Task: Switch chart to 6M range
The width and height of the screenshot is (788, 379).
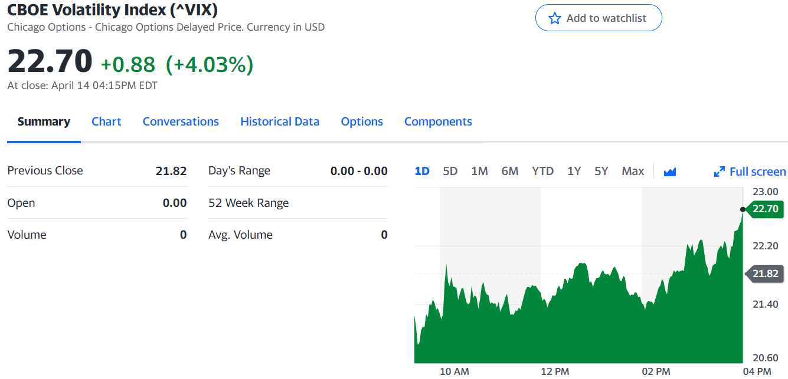Action: tap(510, 171)
